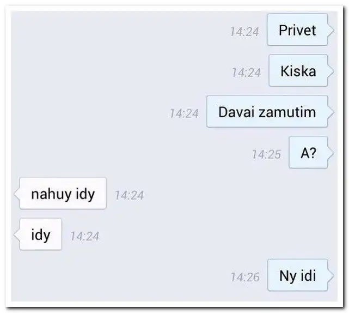The height and width of the screenshot is (313, 349).
Task: Click the timestamp beside 'Davai zamutim'
Action: click(184, 113)
